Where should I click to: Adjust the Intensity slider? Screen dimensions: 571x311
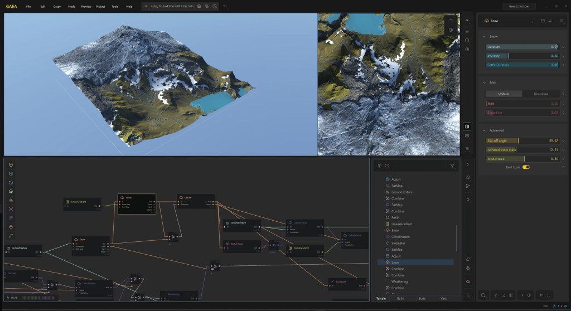coord(522,56)
